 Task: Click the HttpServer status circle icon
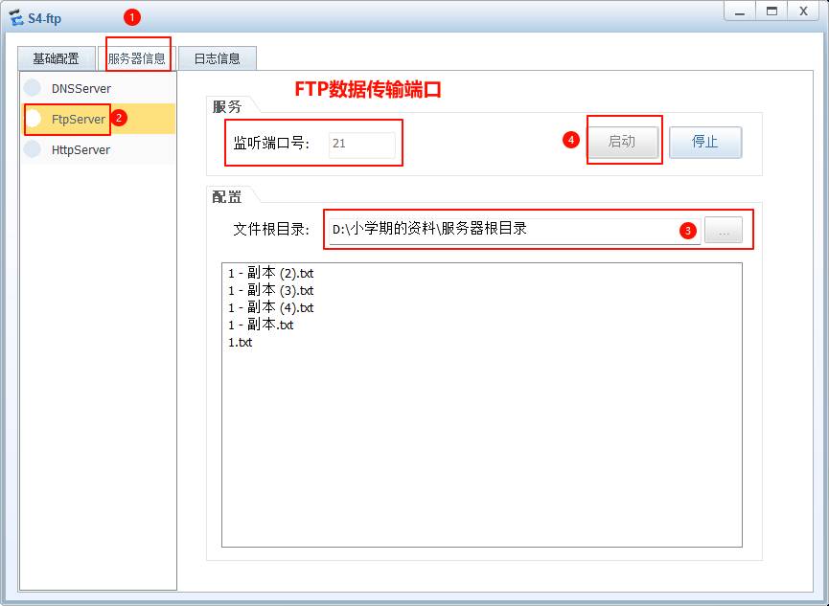[x=33, y=149]
